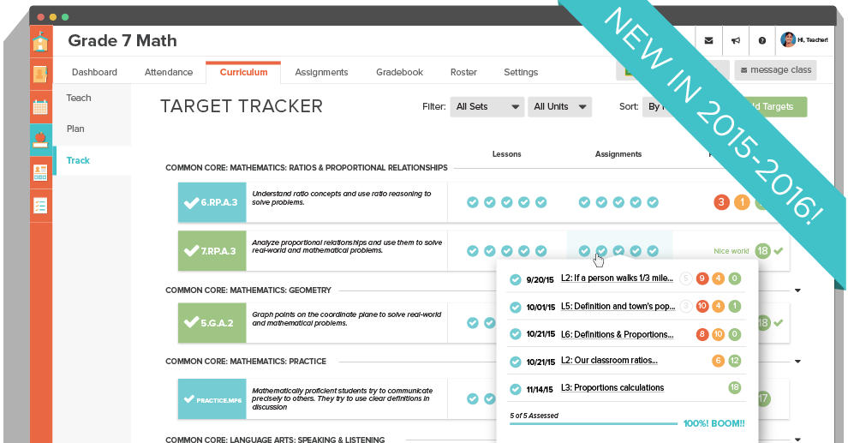Click the address book sidebar icon

[x=40, y=75]
